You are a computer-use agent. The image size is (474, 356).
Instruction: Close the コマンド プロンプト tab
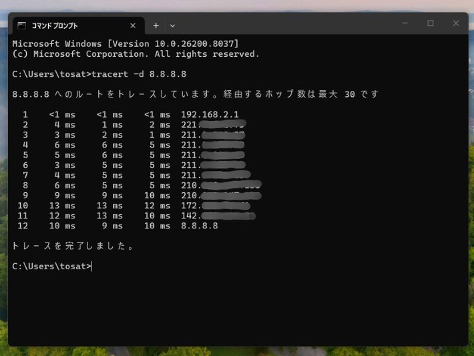click(133, 25)
